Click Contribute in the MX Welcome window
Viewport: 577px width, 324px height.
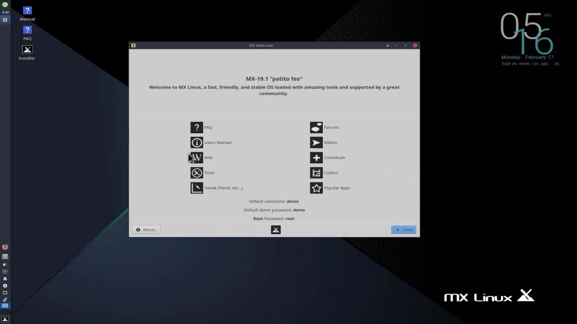(327, 157)
